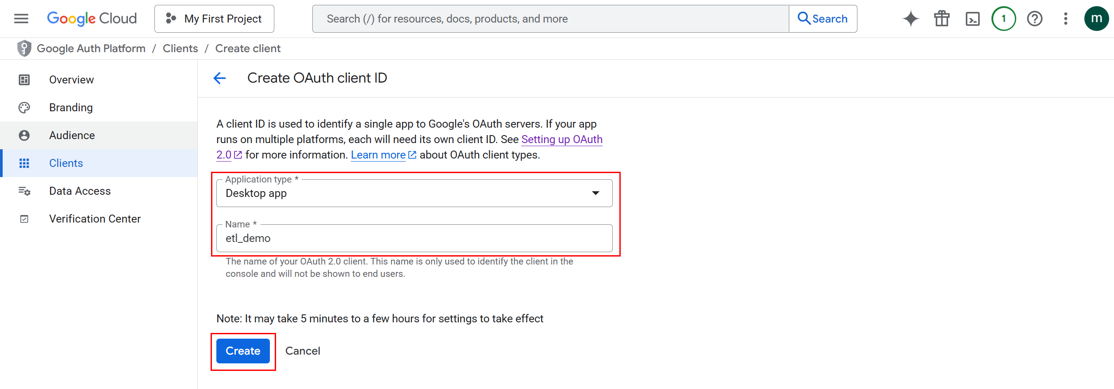Image resolution: width=1114 pixels, height=389 pixels.
Task: Click the Clients grid icon
Action: click(24, 163)
